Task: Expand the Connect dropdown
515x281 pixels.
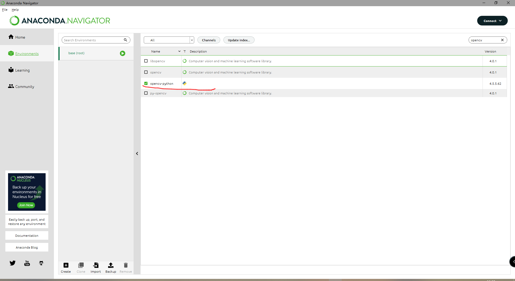Action: tap(492, 21)
